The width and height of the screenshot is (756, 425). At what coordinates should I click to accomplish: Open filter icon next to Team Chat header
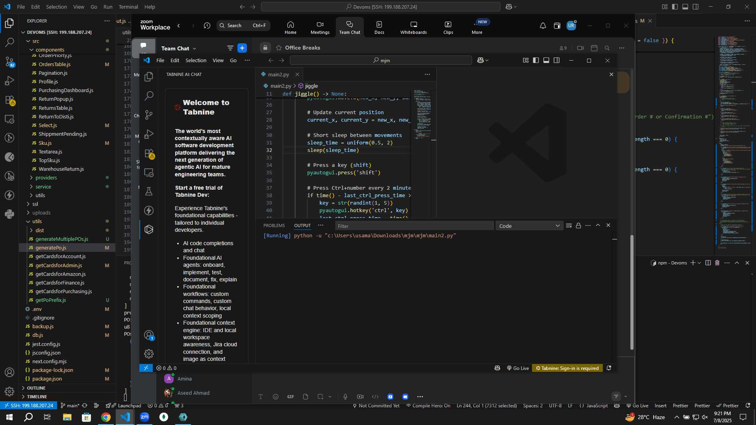[x=230, y=48]
